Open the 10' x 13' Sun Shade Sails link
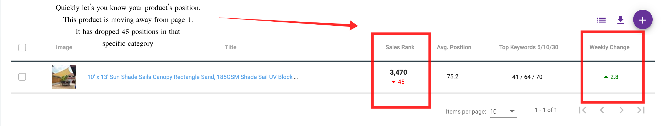Screen dimensions: 664x126 [x=192, y=77]
